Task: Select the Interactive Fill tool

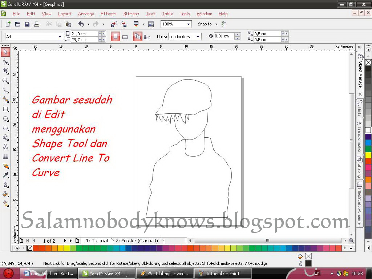Action: coord(5,203)
